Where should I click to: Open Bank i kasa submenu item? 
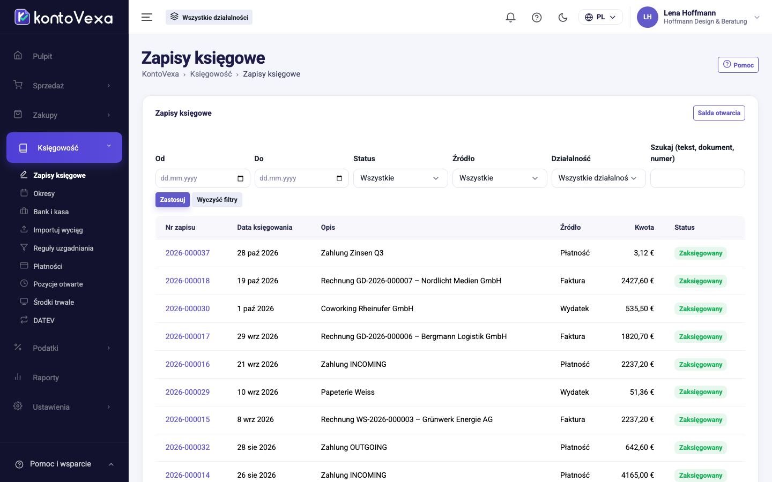pyautogui.click(x=51, y=212)
